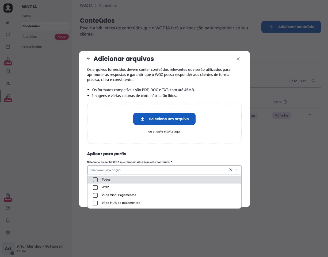Check the Todos checkbox
Screen dimensions: 328x257
tap(95, 180)
